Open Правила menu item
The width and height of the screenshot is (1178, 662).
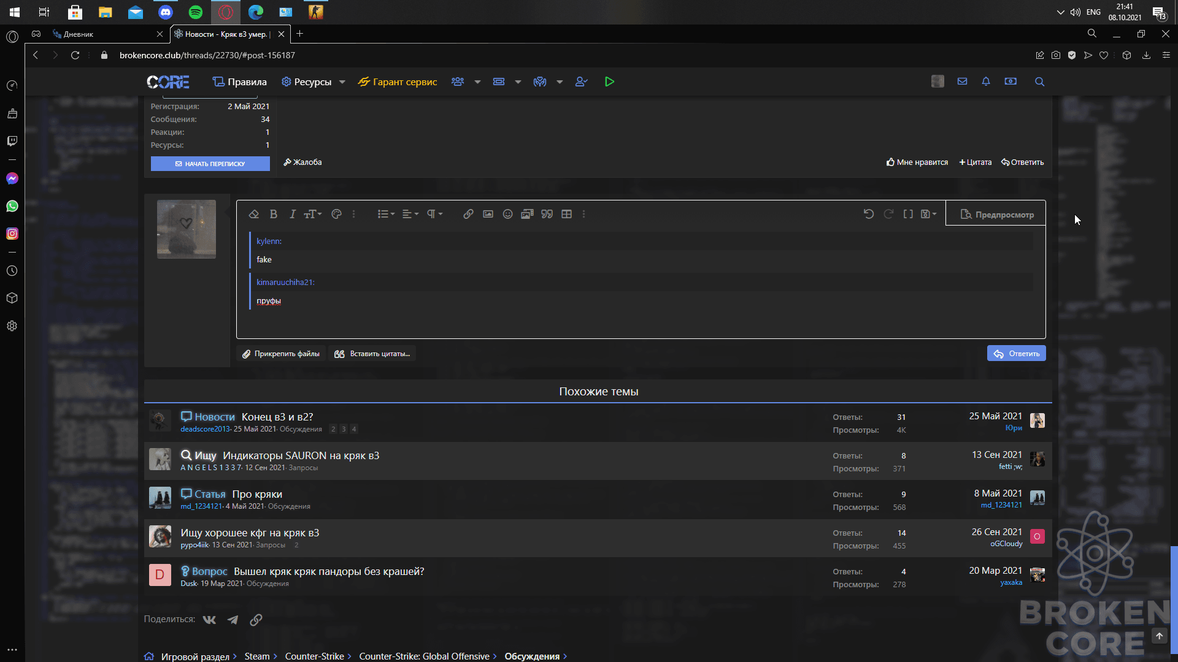coord(239,82)
